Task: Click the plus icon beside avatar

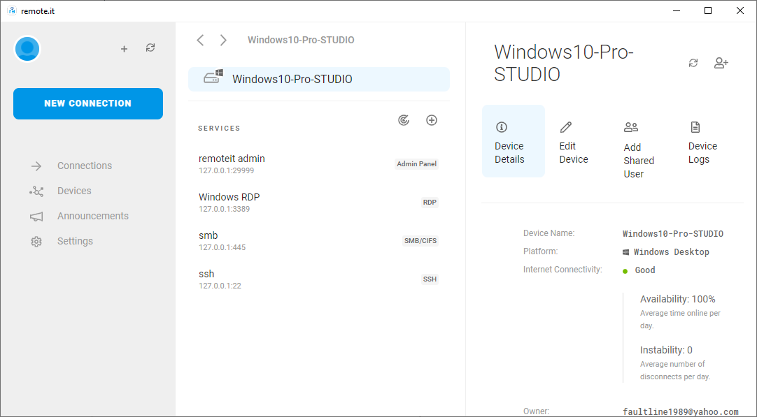Action: point(124,49)
